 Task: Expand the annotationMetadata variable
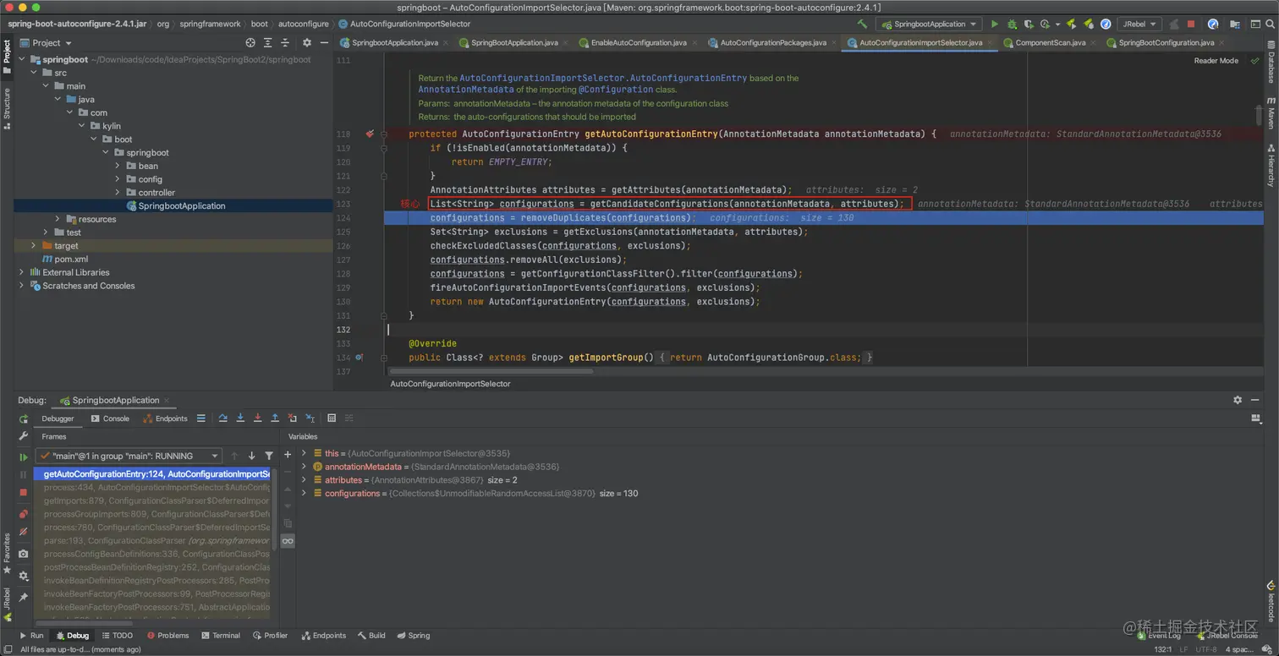[x=304, y=467]
